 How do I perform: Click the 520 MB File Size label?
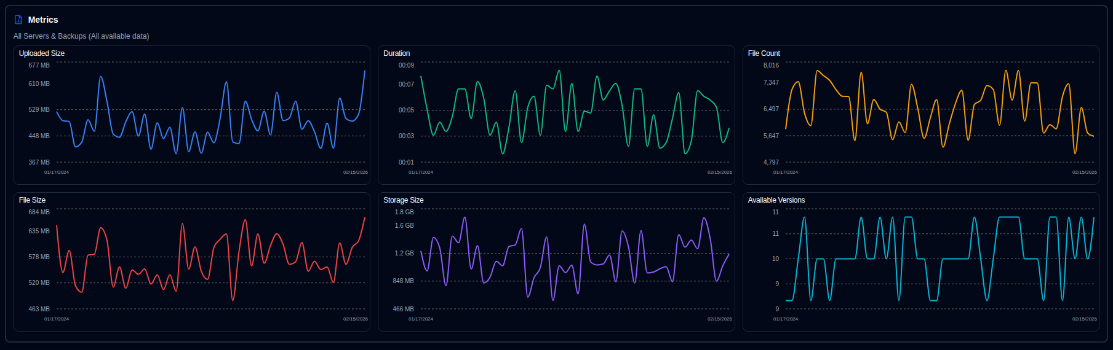39,282
